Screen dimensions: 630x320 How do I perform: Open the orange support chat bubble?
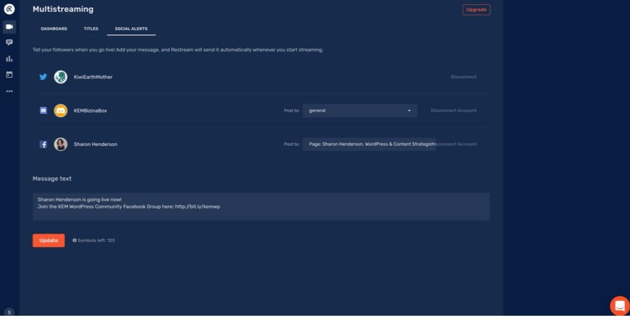[x=620, y=306]
